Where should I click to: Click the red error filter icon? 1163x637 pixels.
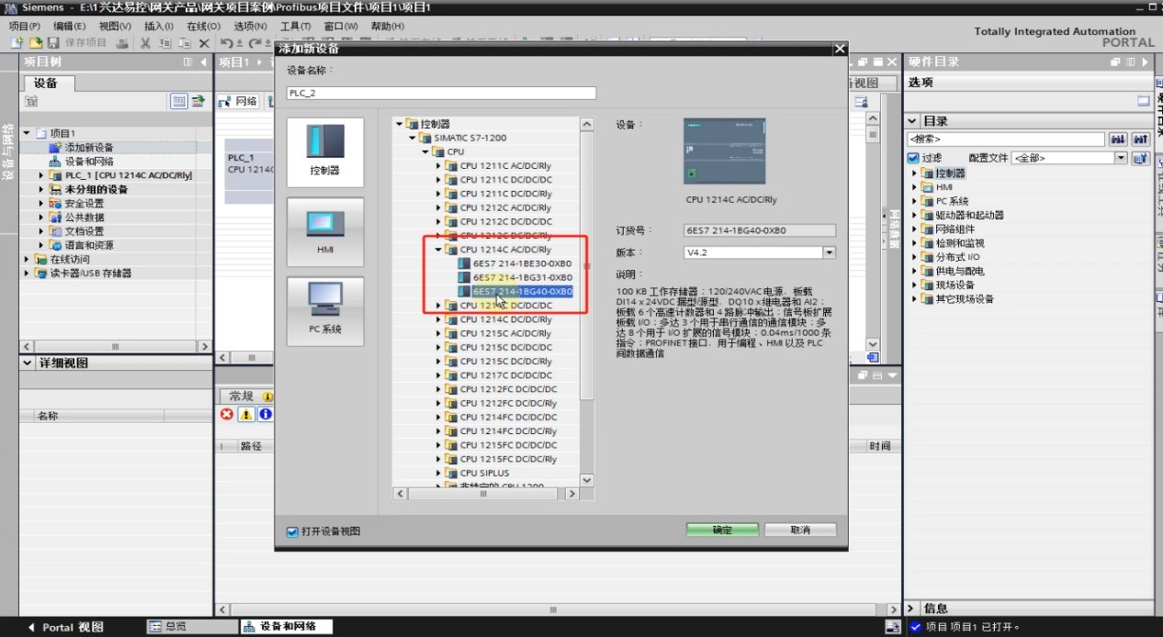point(227,415)
